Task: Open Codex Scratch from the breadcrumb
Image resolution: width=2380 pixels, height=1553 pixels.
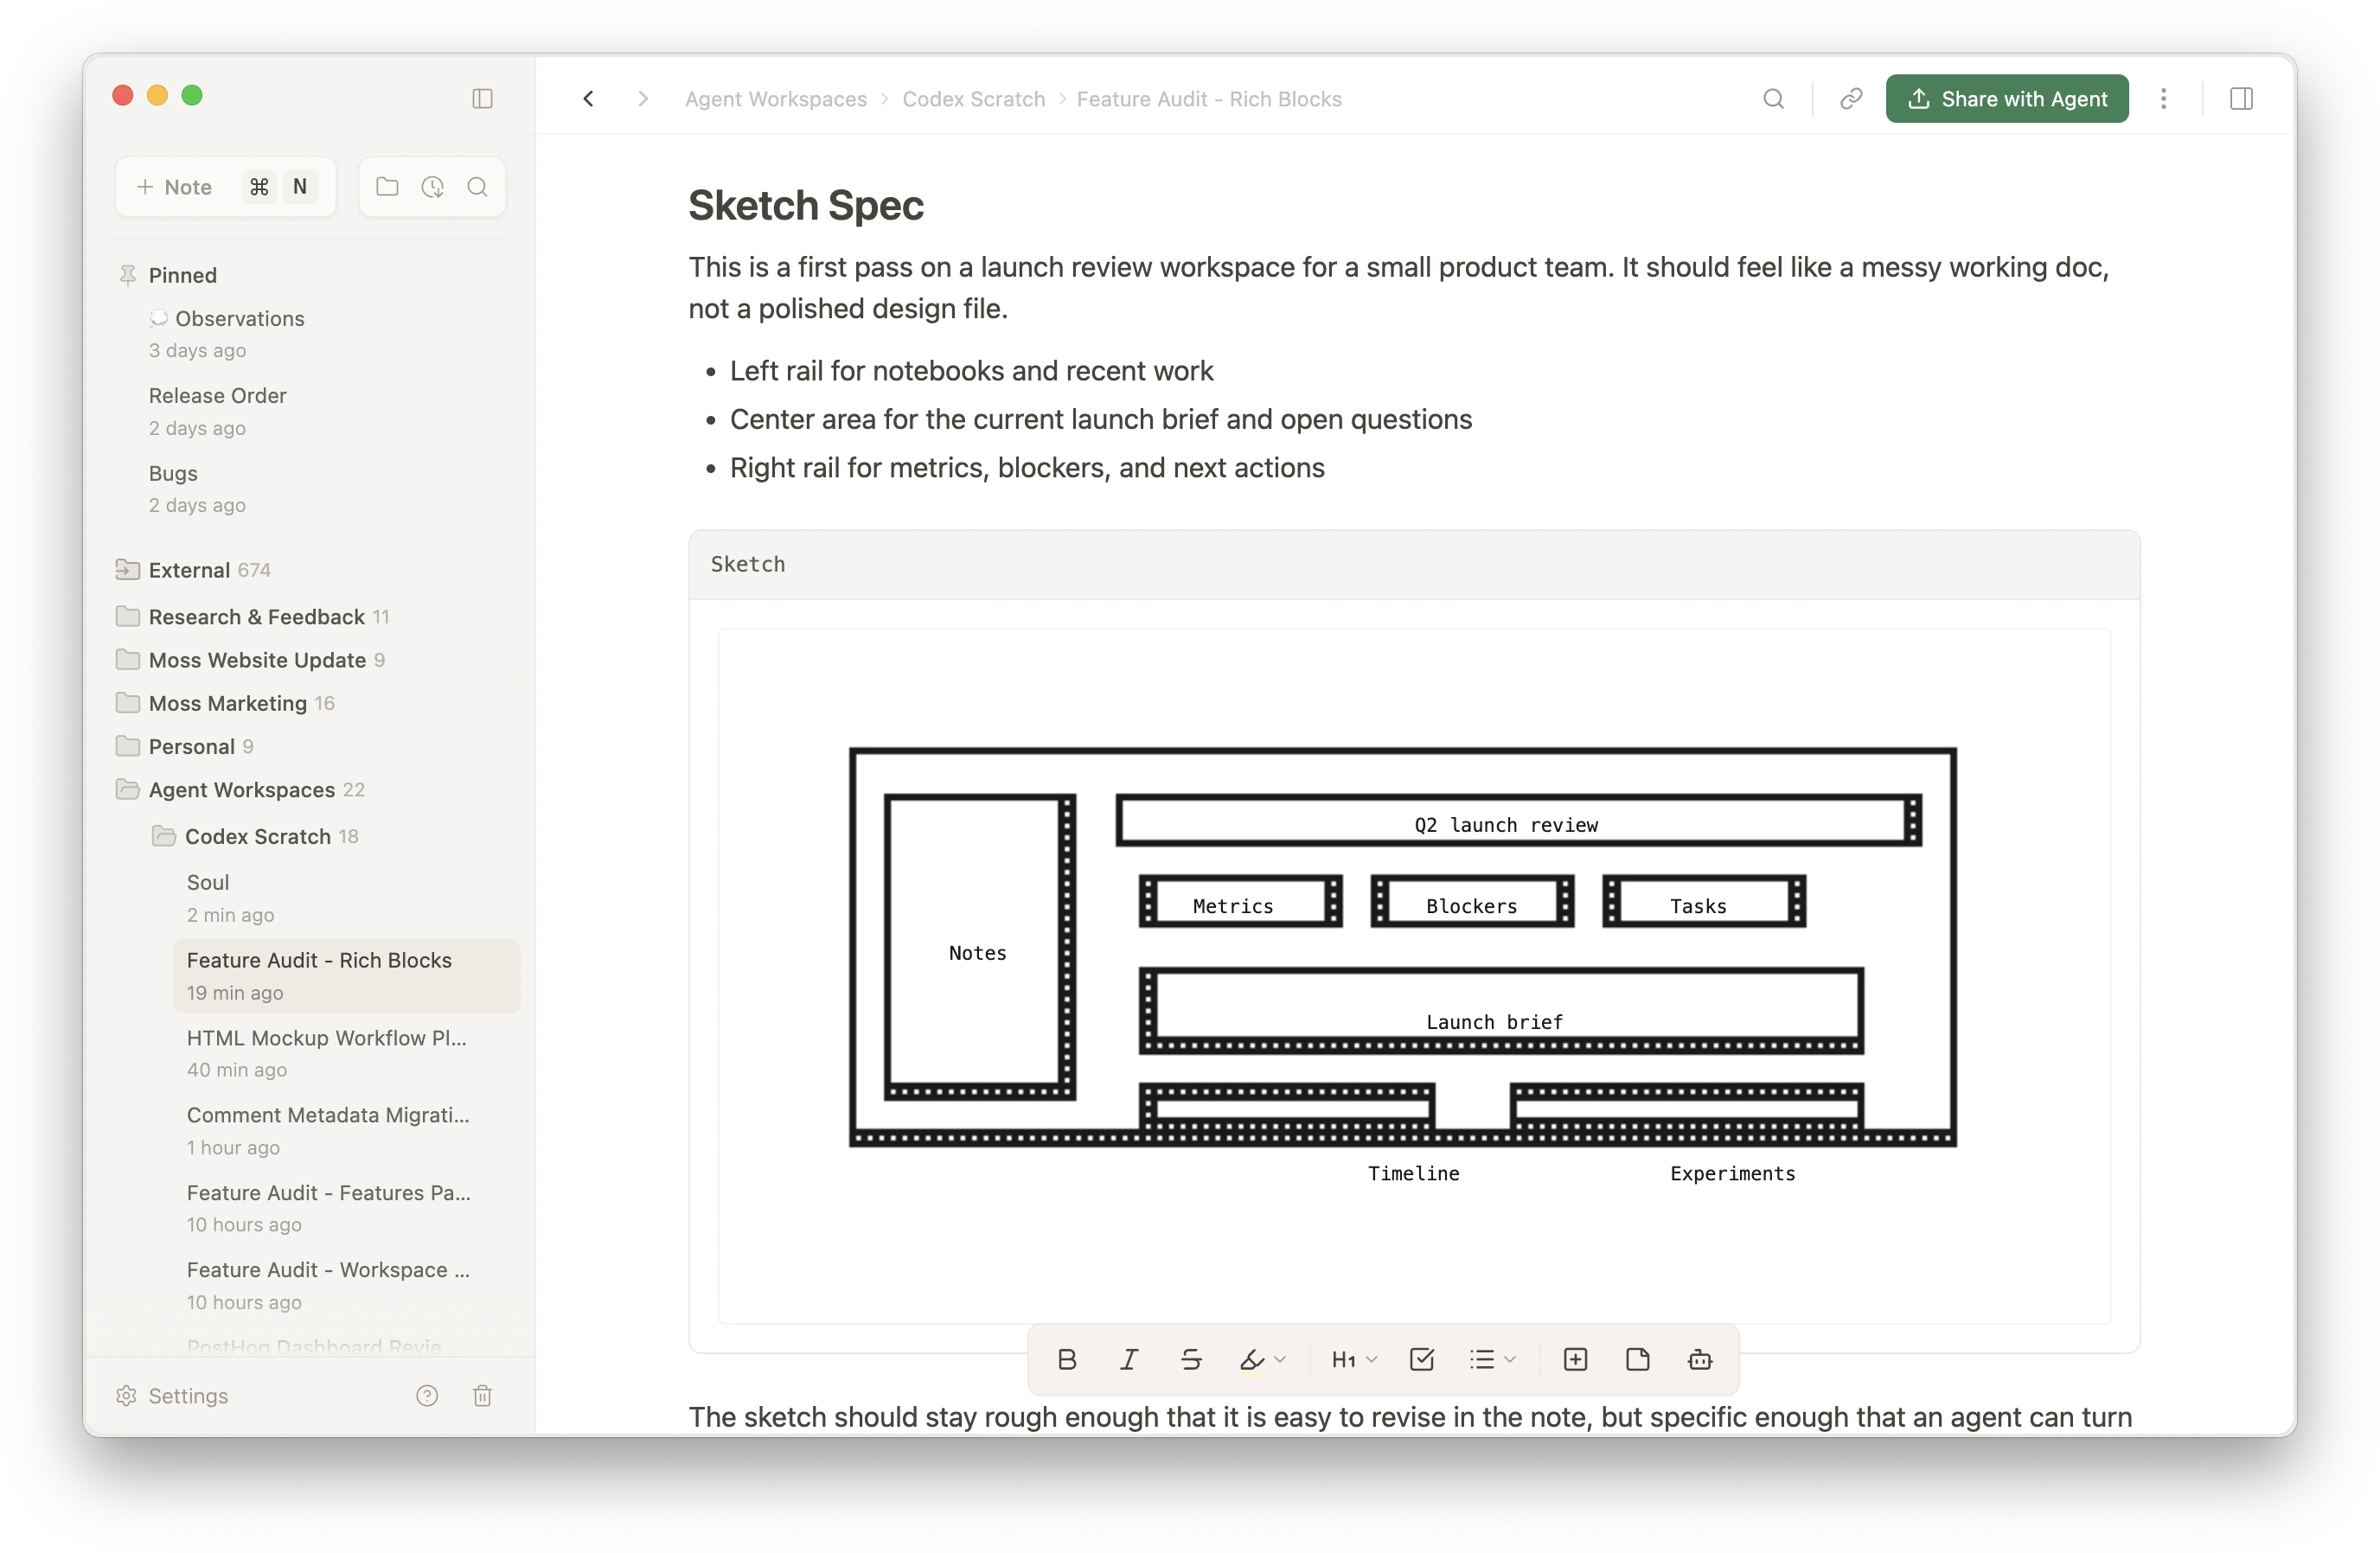Action: [973, 98]
